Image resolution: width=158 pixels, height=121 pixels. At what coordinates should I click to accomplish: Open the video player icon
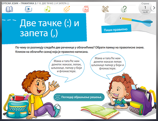pyautogui.click(x=28, y=9)
